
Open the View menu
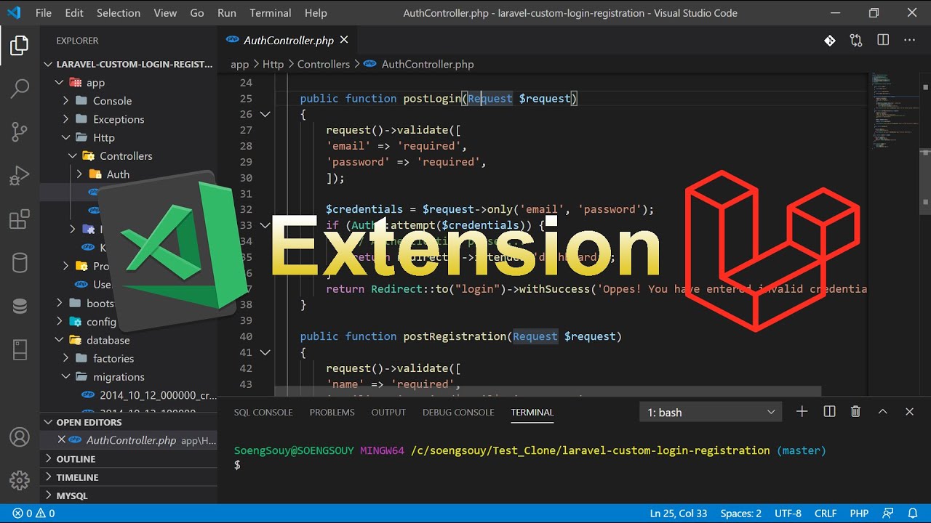click(165, 13)
